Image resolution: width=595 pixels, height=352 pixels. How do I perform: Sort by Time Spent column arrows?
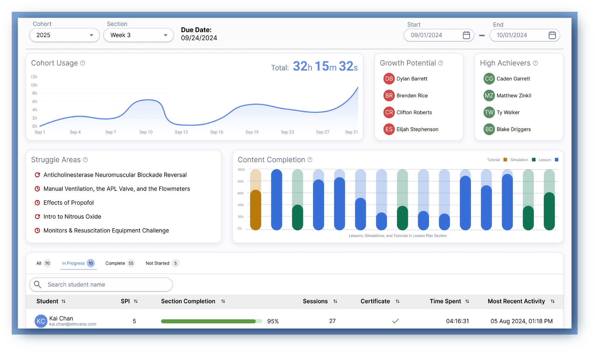(467, 302)
